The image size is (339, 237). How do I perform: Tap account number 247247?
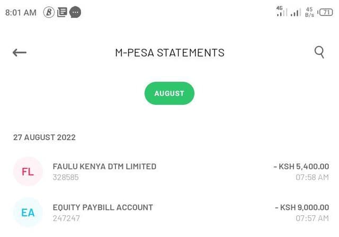pyautogui.click(x=66, y=218)
